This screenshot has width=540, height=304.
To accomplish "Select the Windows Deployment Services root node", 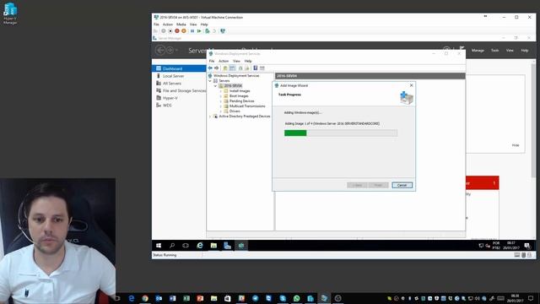I will (x=236, y=75).
